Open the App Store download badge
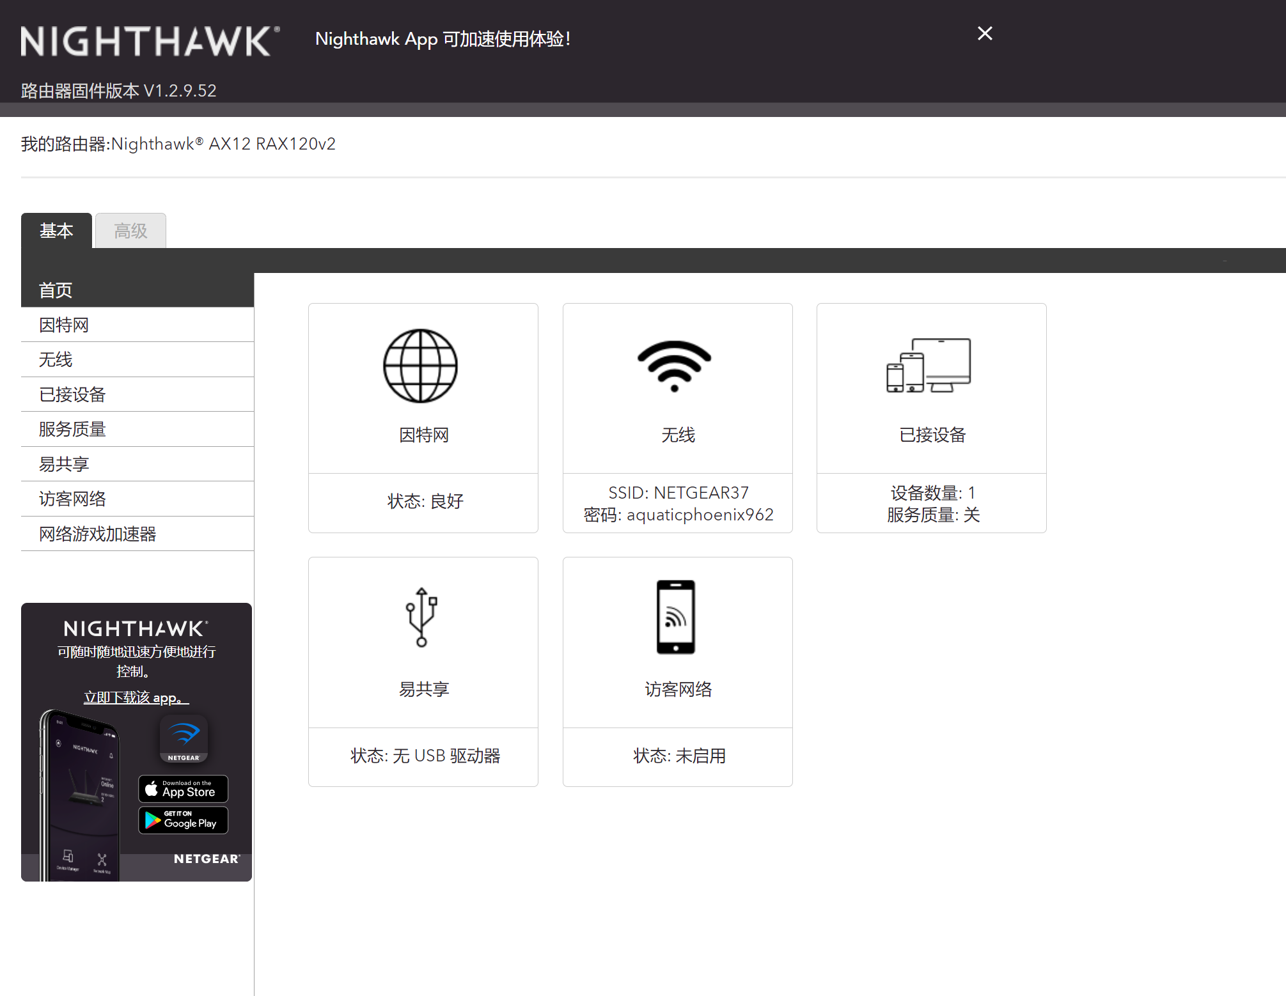This screenshot has height=996, width=1286. 184,789
